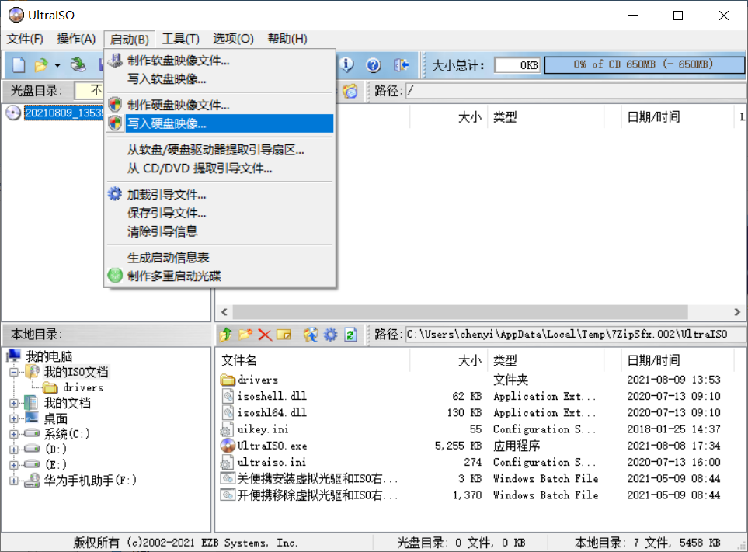Choose 从 CD/DVD 提取引导文件...
This screenshot has width=748, height=552.
(x=220, y=168)
